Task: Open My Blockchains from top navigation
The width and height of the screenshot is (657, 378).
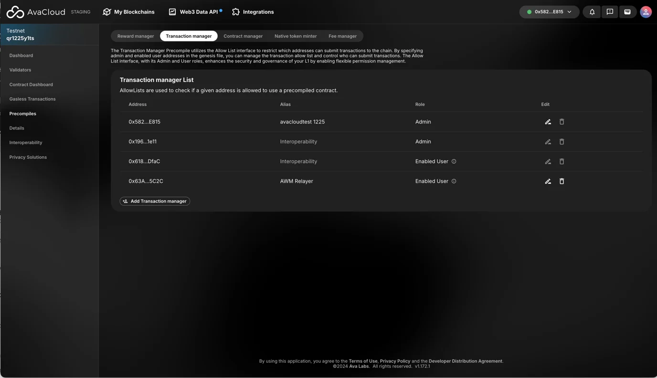Action: click(129, 12)
